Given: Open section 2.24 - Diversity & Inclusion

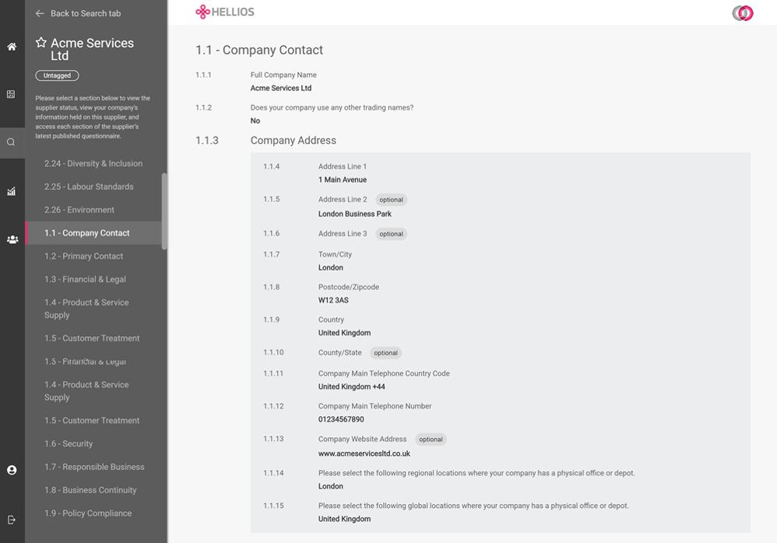Looking at the screenshot, I should (93, 163).
